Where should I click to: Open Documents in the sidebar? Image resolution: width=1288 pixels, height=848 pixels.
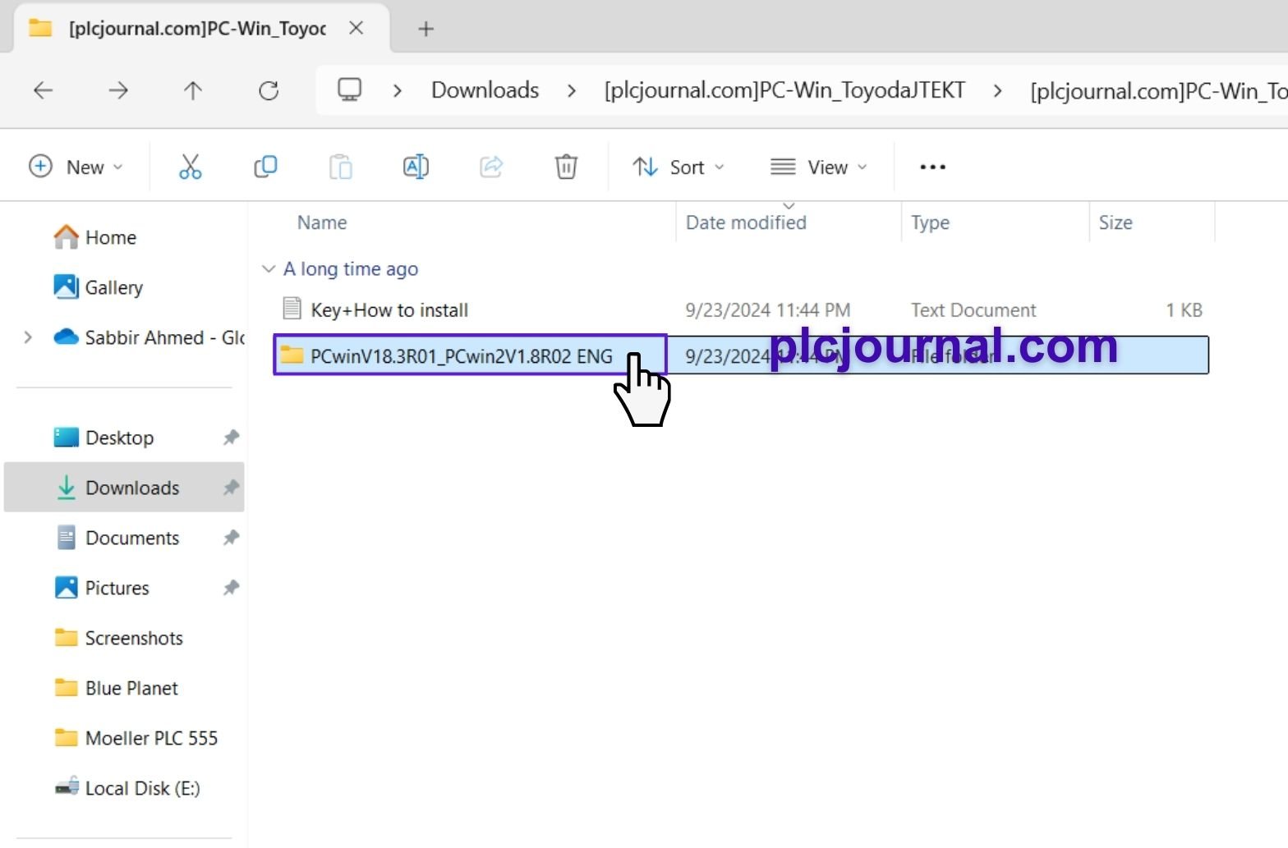point(117,538)
